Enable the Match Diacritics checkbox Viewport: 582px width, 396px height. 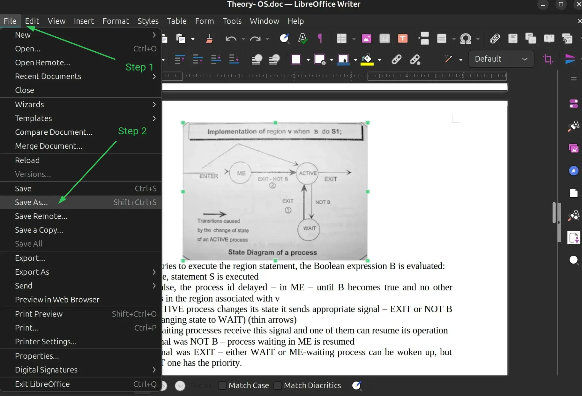278,385
